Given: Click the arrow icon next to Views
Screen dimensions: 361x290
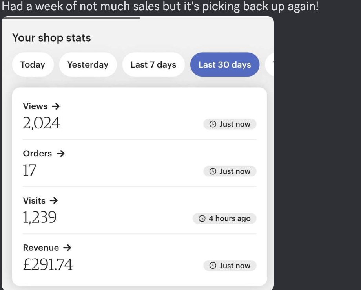Looking at the screenshot, I should point(55,106).
